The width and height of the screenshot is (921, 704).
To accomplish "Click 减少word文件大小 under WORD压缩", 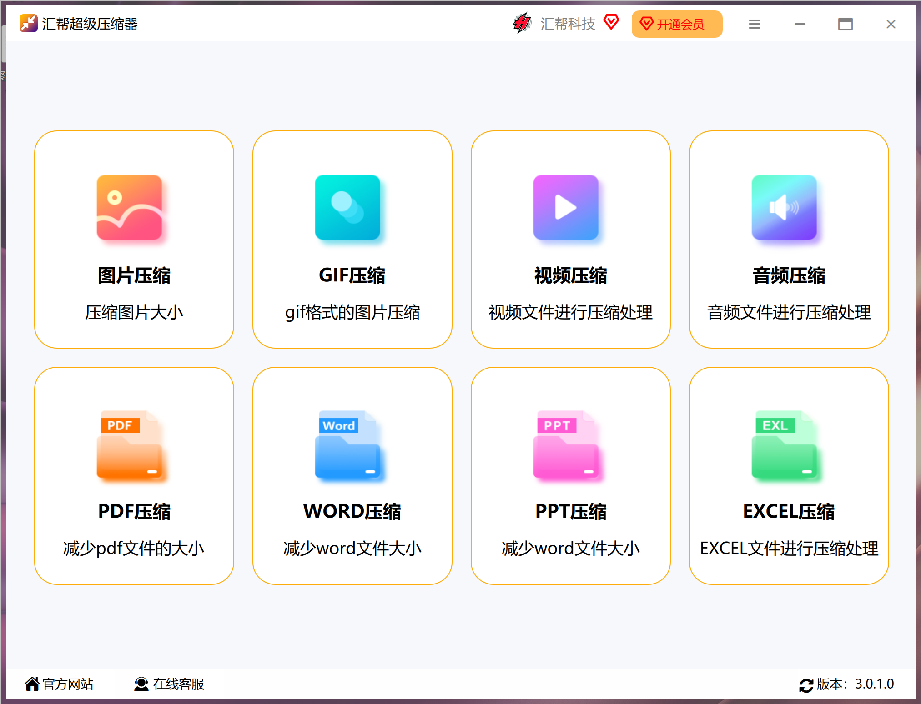I will 352,549.
